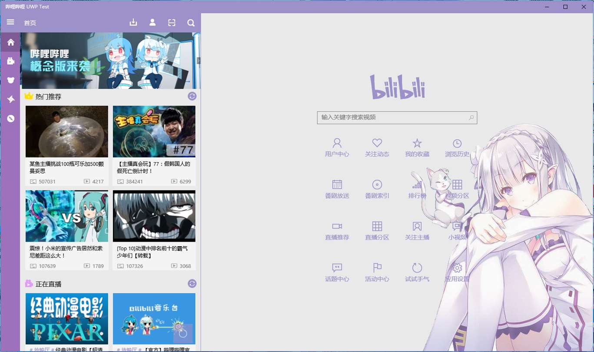Open the user account icon in header

point(153,23)
